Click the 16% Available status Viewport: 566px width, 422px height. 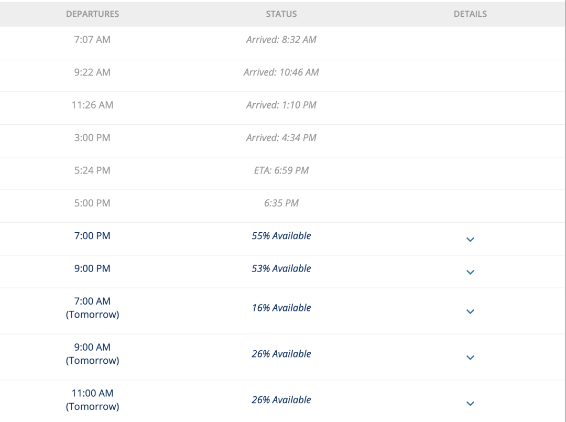(x=281, y=308)
